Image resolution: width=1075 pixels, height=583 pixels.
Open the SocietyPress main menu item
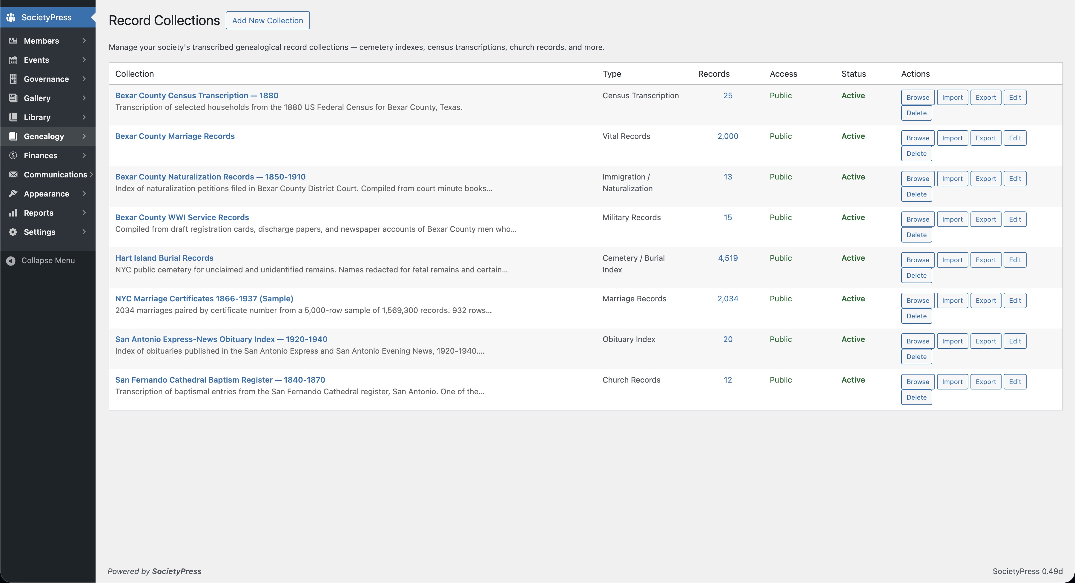coord(46,17)
